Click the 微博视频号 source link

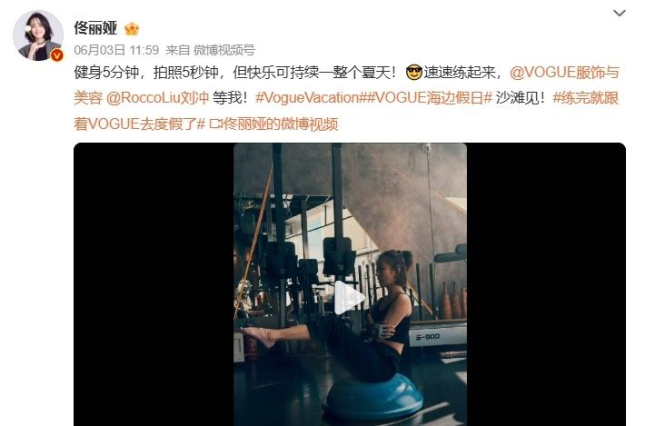coord(224,50)
